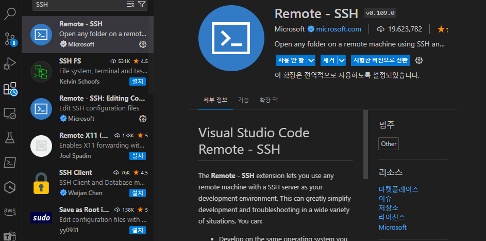Click the star rating in extension header
486x241 pixels.
(443, 29)
